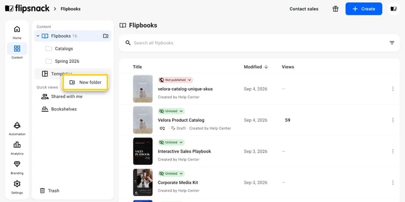Click the Create button
The image size is (405, 202).
[364, 9]
